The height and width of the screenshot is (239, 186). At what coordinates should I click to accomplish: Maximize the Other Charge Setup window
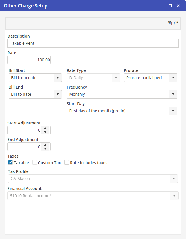(170, 6)
